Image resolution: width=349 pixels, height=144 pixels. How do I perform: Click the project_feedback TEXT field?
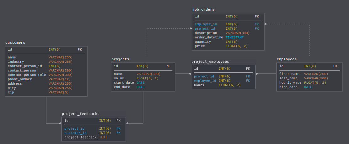click(x=94, y=137)
